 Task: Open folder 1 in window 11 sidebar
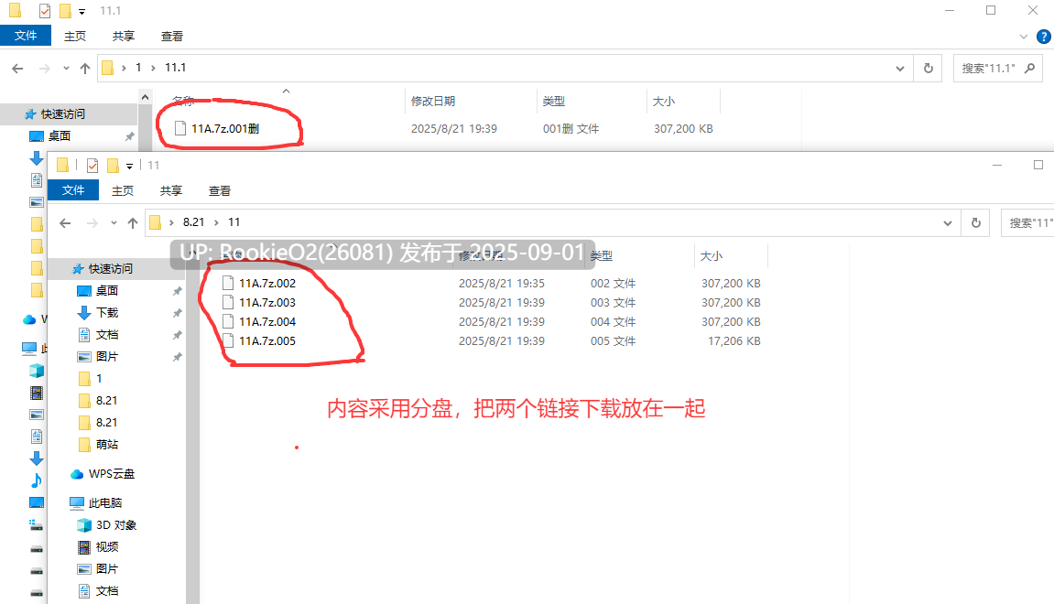(99, 378)
